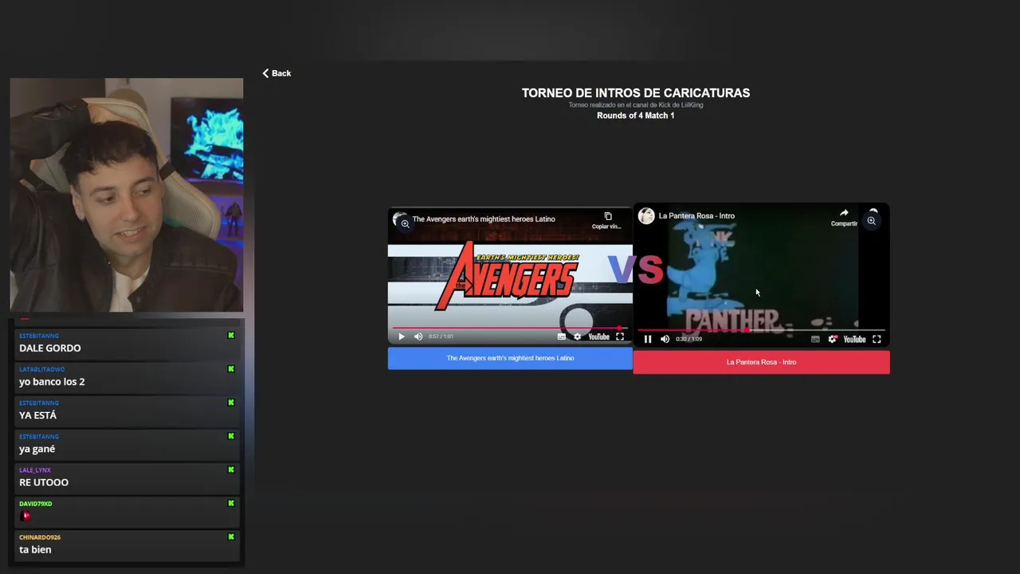Select chat message DALE GORDO
The width and height of the screenshot is (1020, 574).
tap(49, 348)
